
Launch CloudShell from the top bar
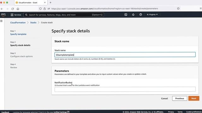pyautogui.click(x=126, y=15)
